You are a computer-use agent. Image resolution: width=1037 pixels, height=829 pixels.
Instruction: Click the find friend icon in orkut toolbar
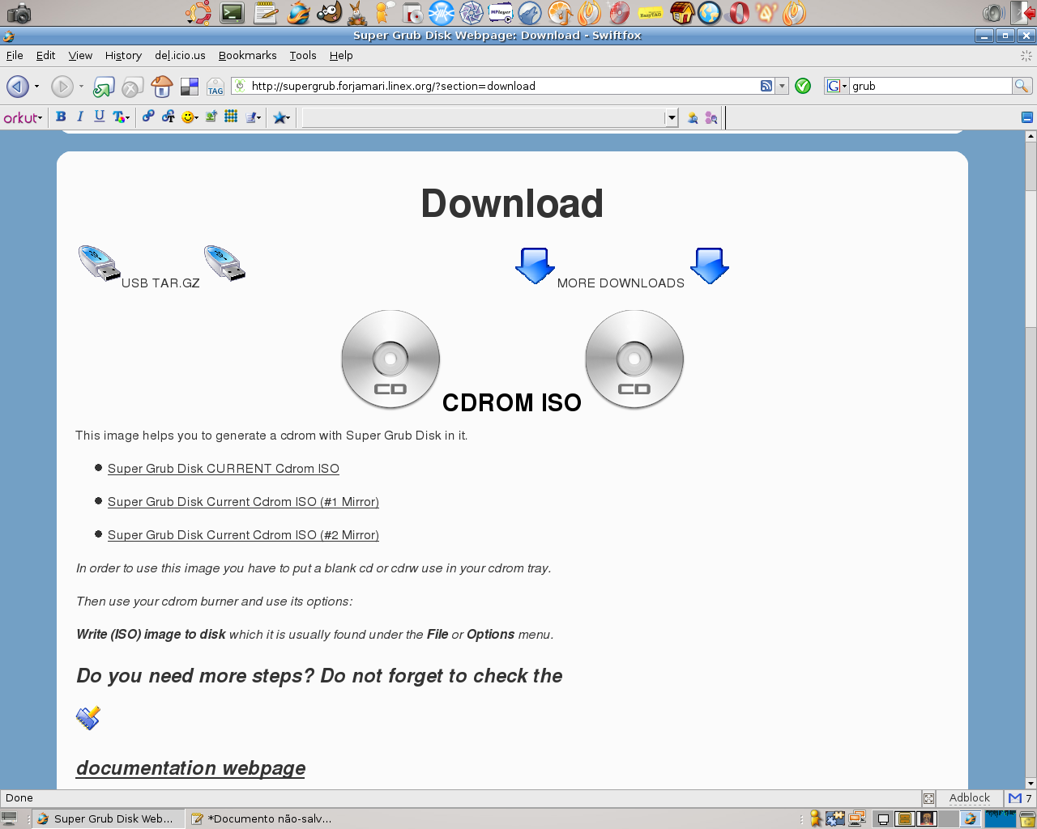(x=693, y=117)
